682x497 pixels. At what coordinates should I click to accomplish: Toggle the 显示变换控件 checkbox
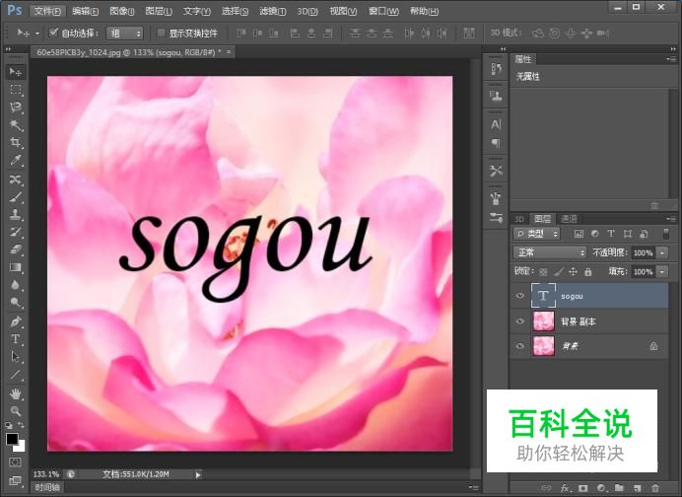pyautogui.click(x=161, y=33)
